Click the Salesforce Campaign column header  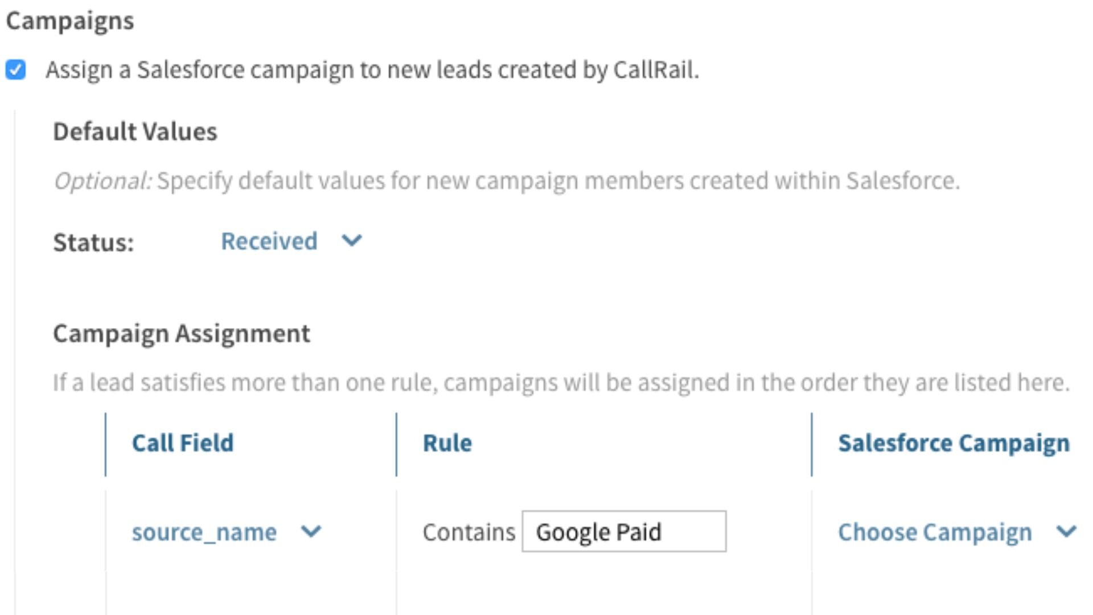click(x=954, y=443)
